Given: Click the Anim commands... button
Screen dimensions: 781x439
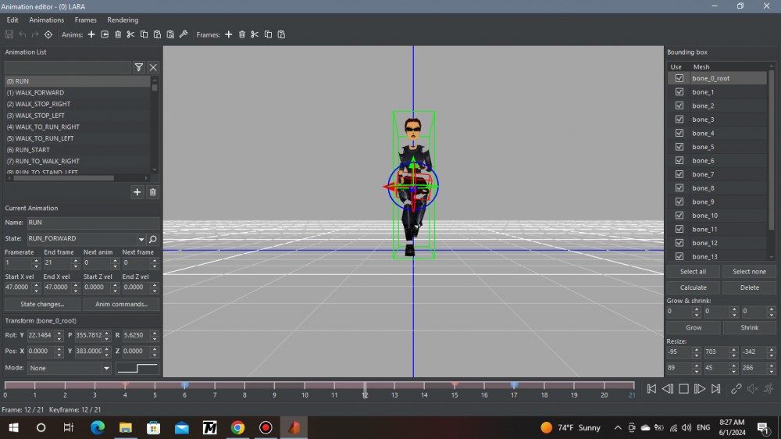Looking at the screenshot, I should coord(122,304).
